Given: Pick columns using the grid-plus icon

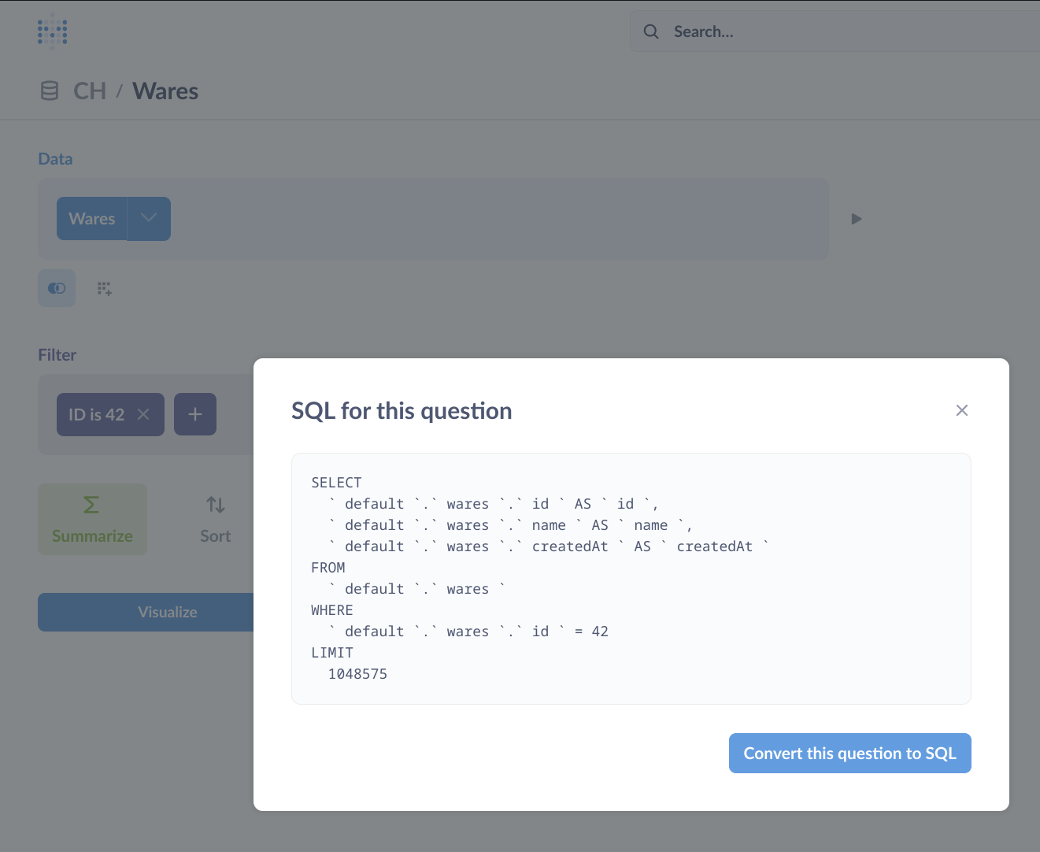Looking at the screenshot, I should [x=104, y=288].
